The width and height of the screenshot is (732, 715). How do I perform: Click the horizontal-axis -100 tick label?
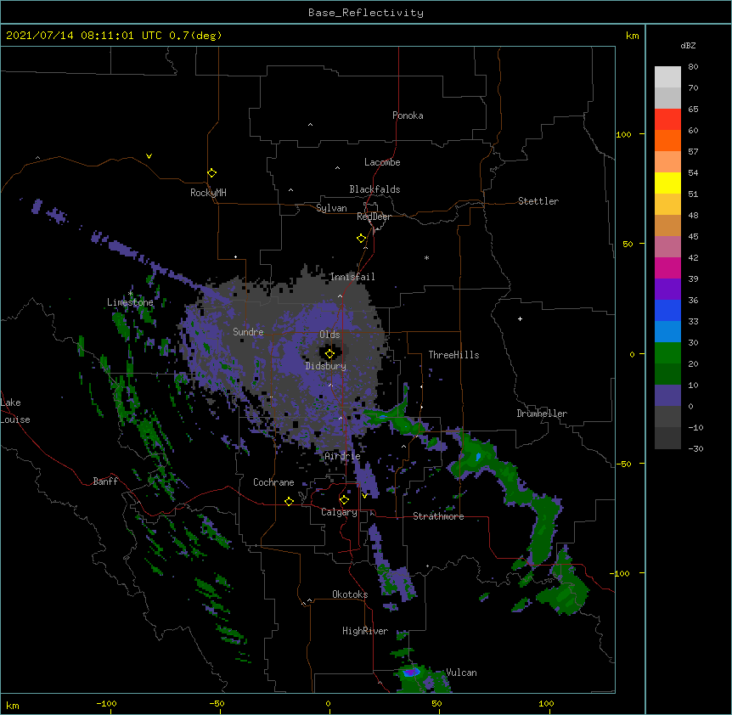[x=106, y=703]
